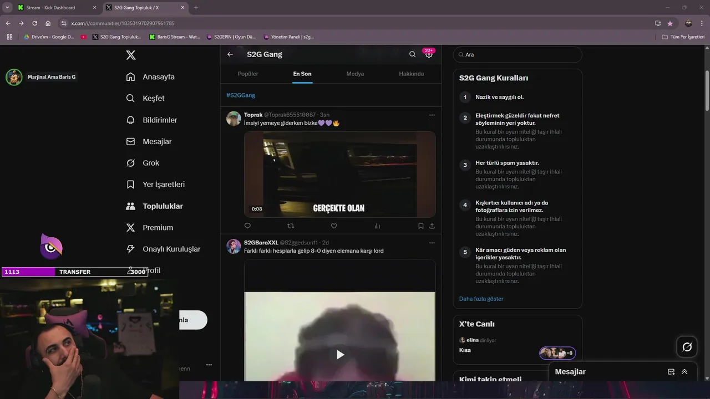Click Toprak's username @Toprak655510087

290,115
